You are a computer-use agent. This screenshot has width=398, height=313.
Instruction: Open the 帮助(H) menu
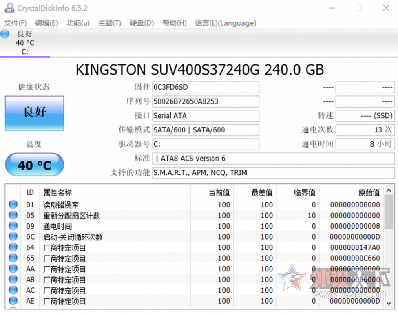[x=175, y=23]
